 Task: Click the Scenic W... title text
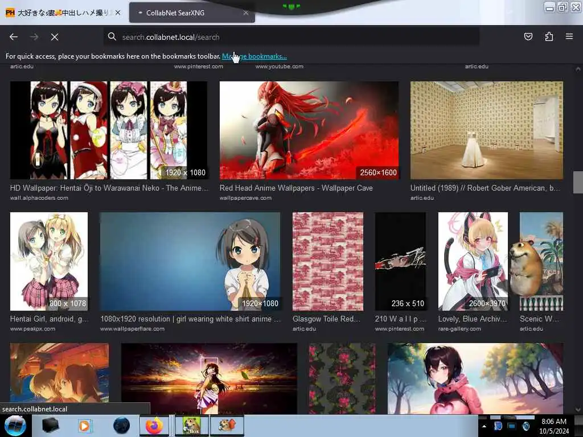(x=539, y=319)
